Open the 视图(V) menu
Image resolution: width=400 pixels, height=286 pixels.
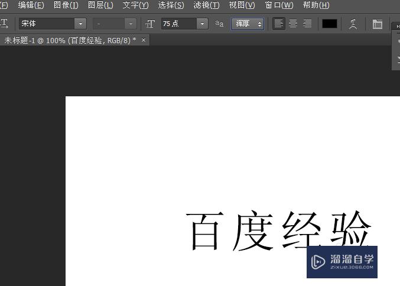coord(242,5)
